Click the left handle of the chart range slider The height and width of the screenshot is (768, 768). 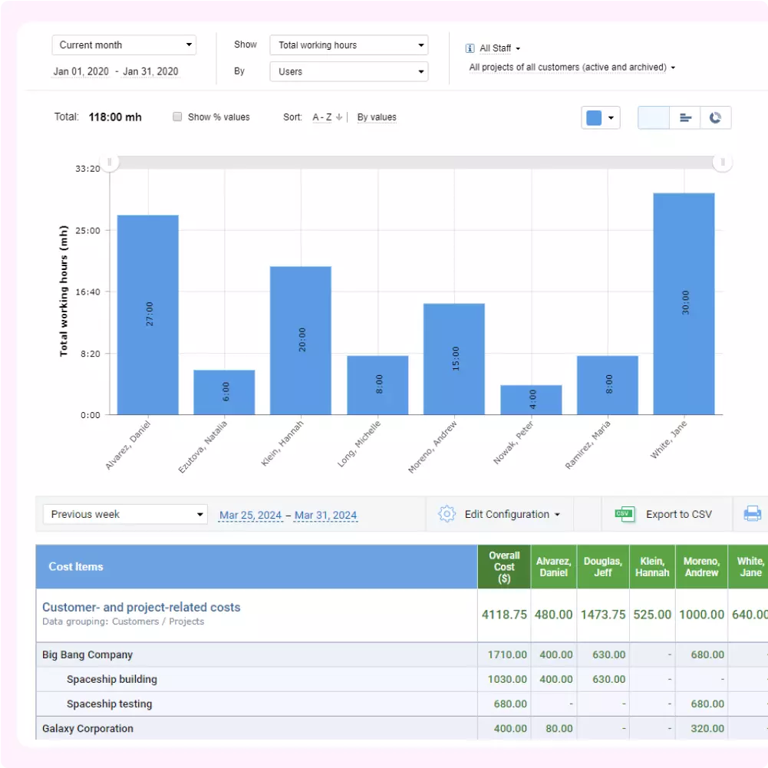(109, 162)
